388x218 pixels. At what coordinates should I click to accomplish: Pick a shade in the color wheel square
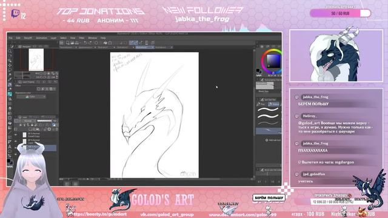point(273,61)
